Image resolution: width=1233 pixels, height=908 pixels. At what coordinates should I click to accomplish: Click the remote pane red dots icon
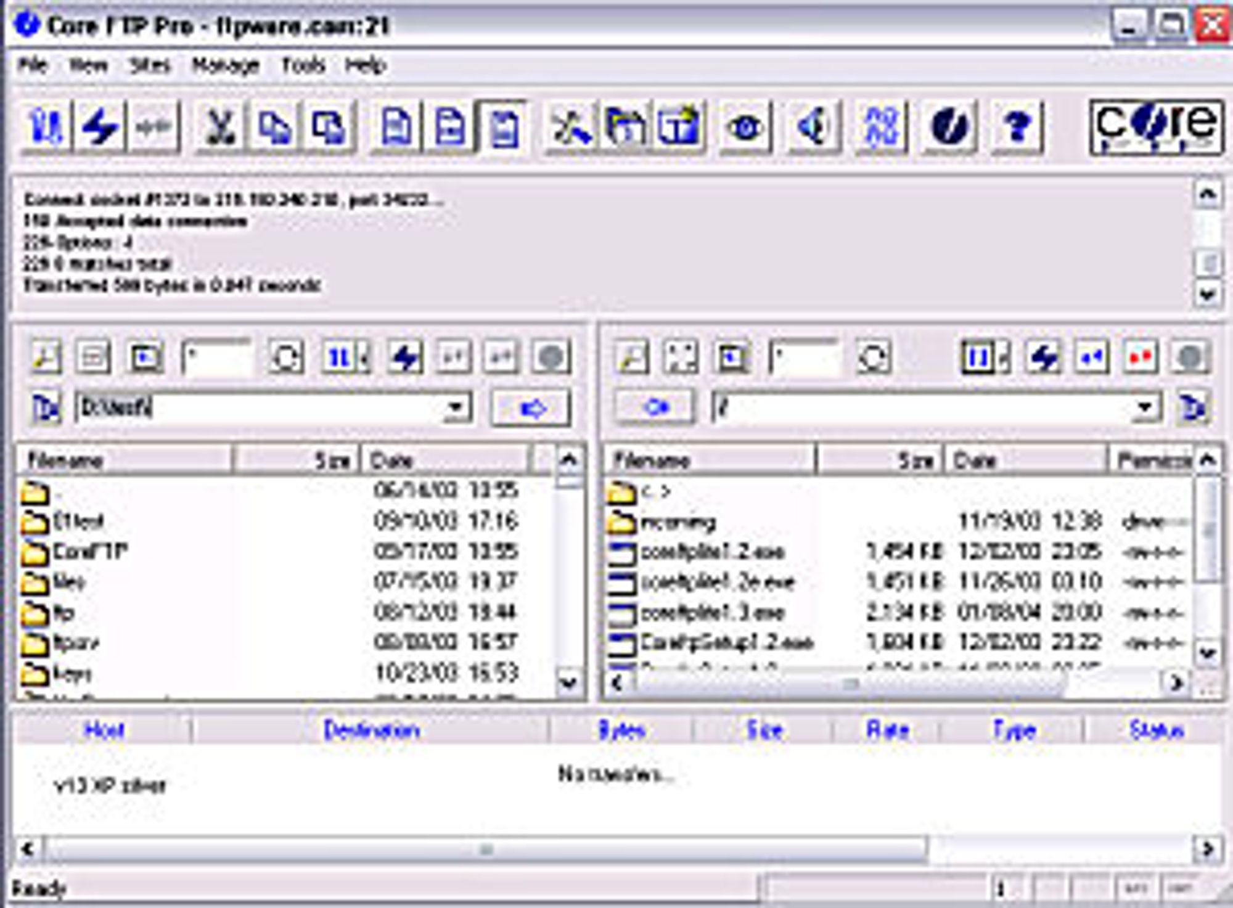click(1140, 357)
